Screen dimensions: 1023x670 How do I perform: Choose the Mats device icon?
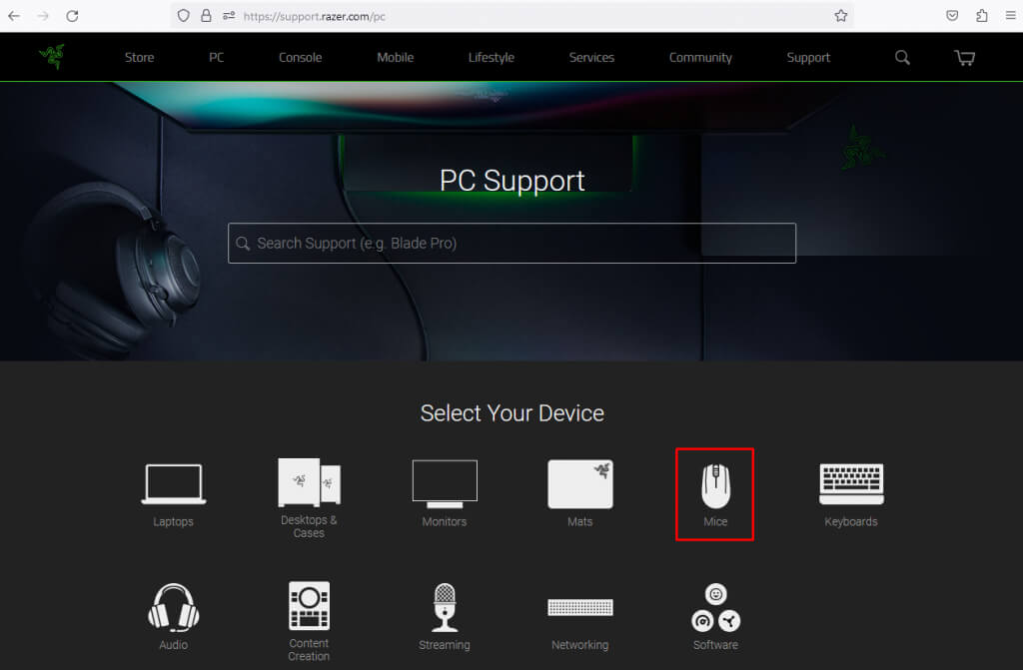580,484
